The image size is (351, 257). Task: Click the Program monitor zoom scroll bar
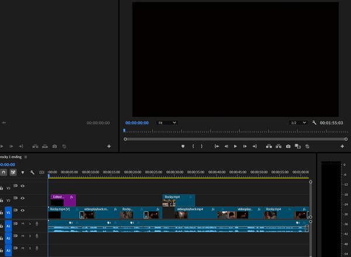pyautogui.click(x=236, y=139)
